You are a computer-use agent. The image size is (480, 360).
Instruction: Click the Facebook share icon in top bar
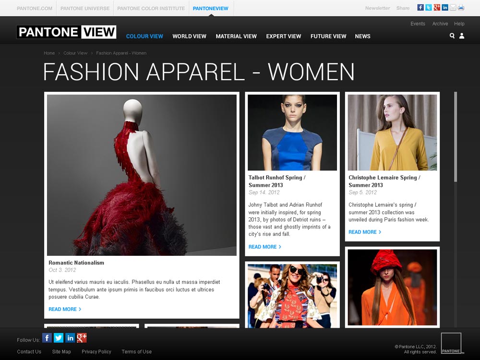tap(420, 7)
